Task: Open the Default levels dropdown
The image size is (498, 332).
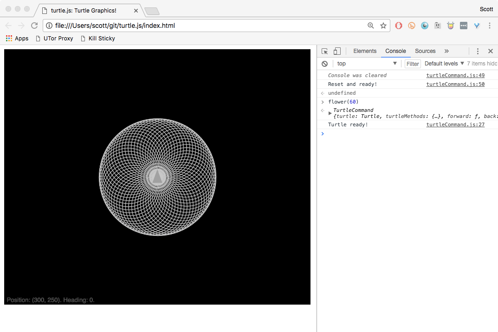Action: point(444,64)
